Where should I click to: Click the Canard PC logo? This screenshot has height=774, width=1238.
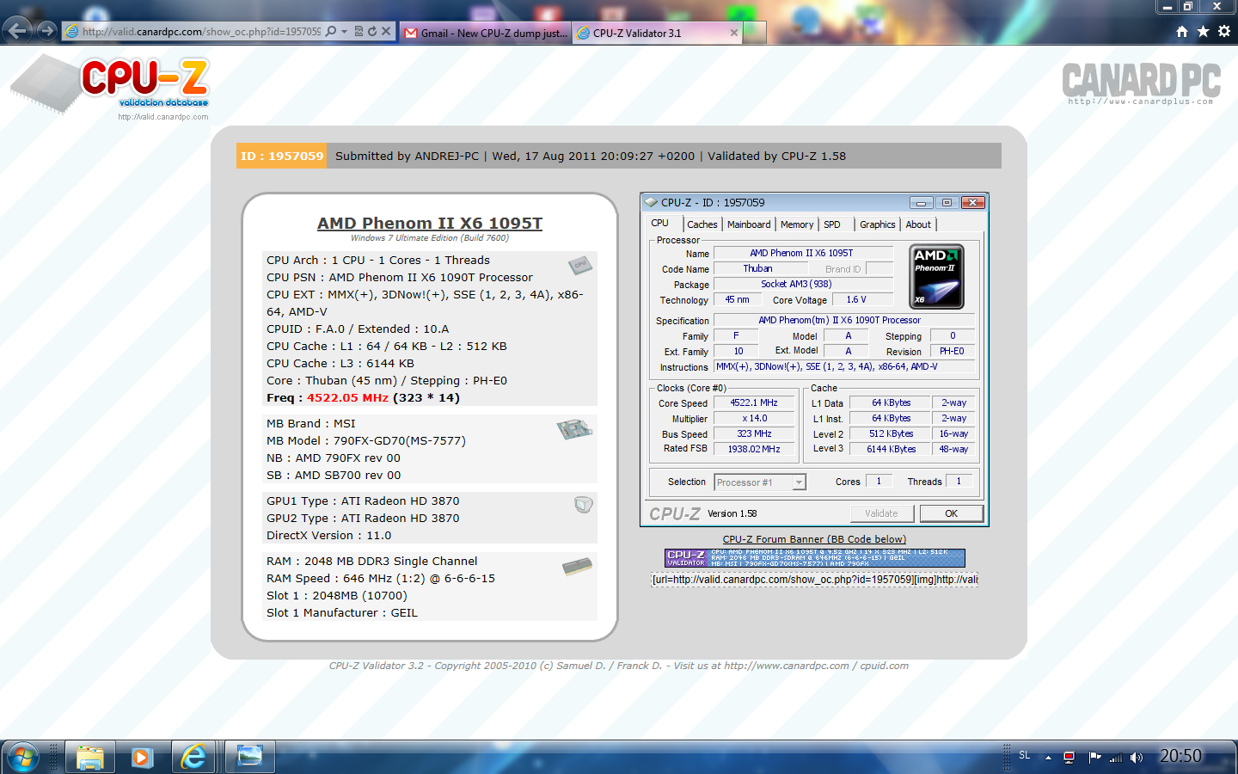coord(1141,83)
